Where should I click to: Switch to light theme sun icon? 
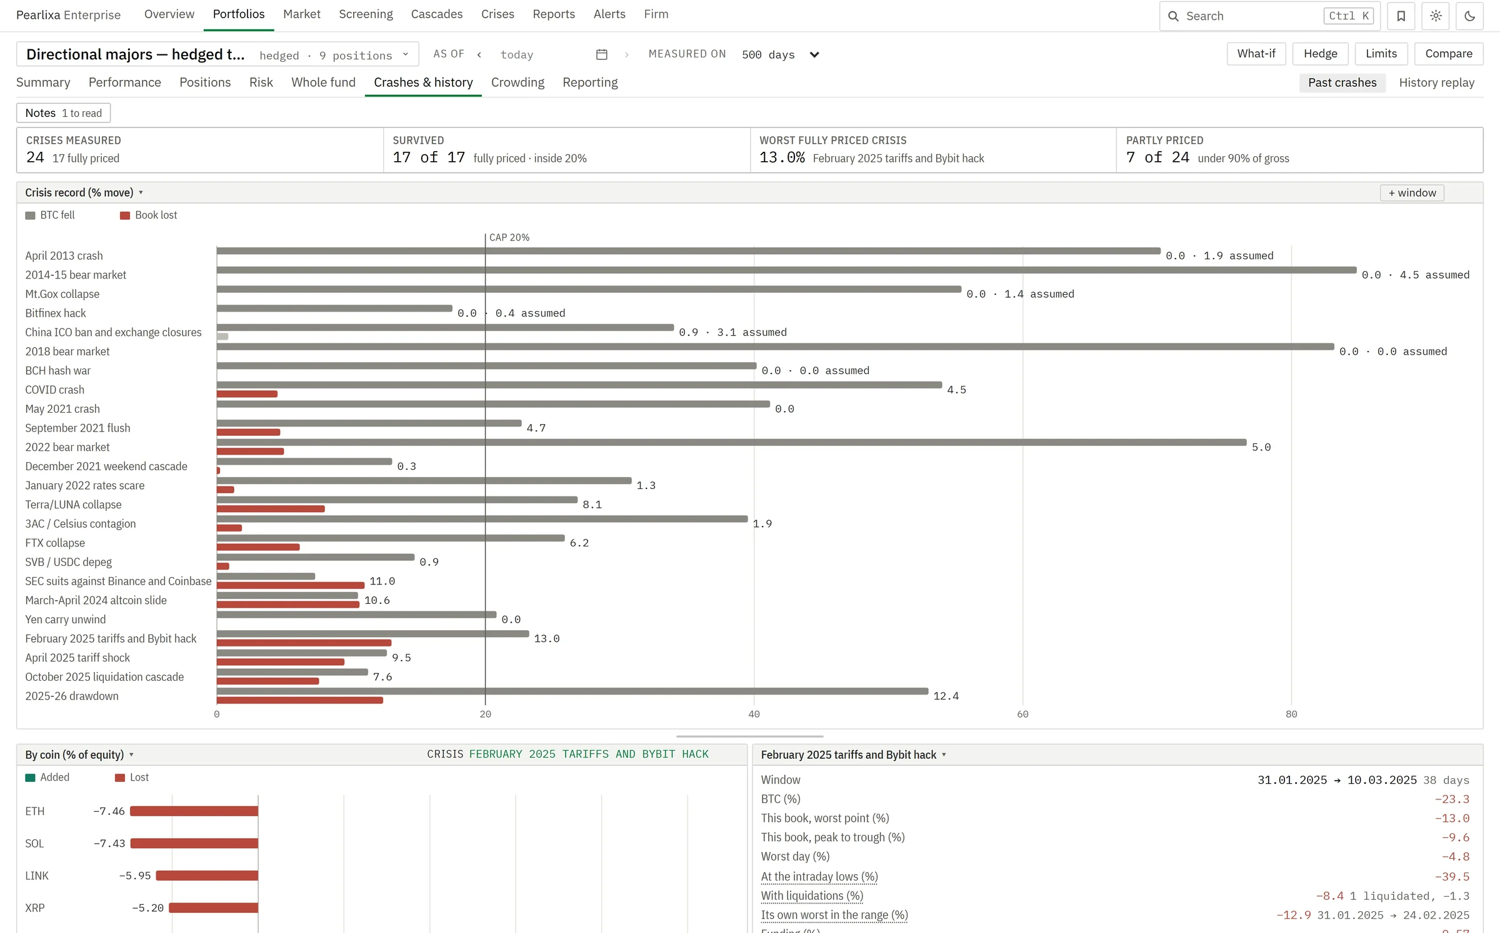pos(1436,16)
